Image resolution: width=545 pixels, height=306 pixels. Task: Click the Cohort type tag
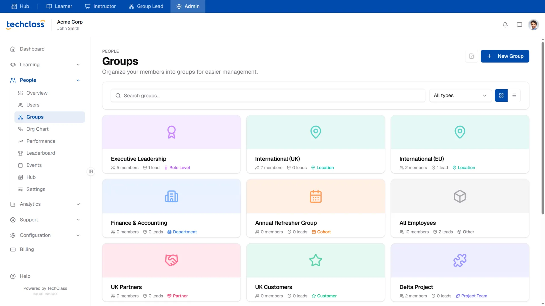pyautogui.click(x=321, y=232)
